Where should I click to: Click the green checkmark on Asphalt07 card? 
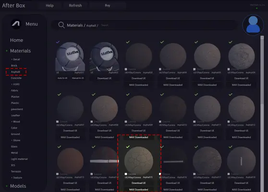coord(59,94)
